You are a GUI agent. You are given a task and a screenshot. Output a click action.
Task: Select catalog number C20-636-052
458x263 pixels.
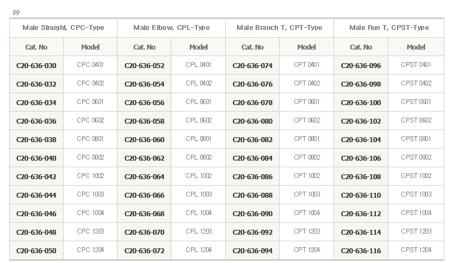[144, 65]
